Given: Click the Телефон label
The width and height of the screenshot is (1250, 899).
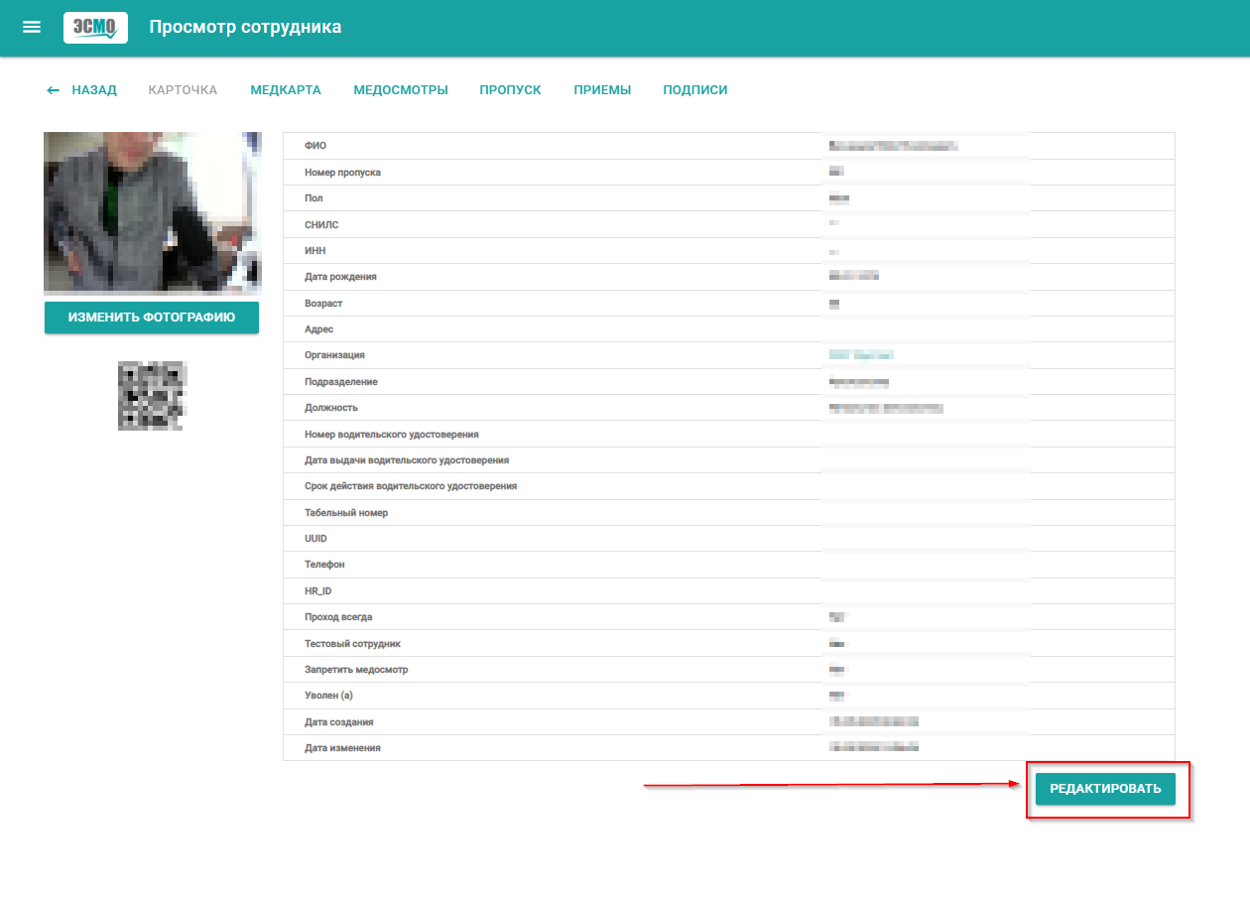Looking at the screenshot, I should coord(324,565).
